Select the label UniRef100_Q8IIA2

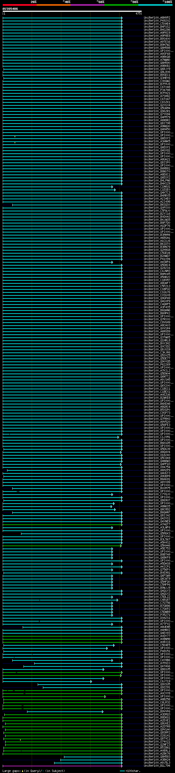tap(157, 515)
